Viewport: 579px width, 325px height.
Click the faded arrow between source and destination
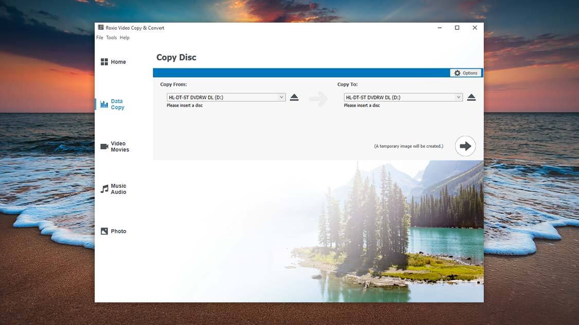click(x=318, y=99)
